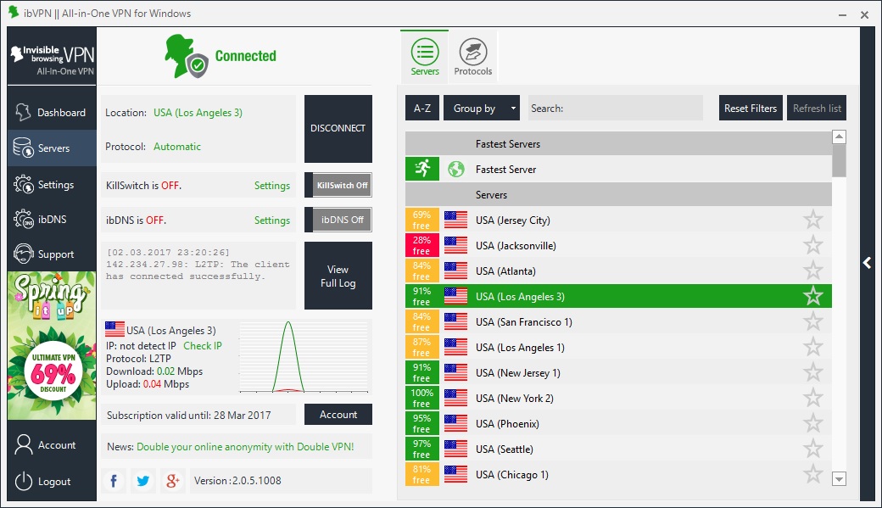This screenshot has width=882, height=508.
Task: Click the USA (Los Angeles 3) location link
Action: (198, 113)
